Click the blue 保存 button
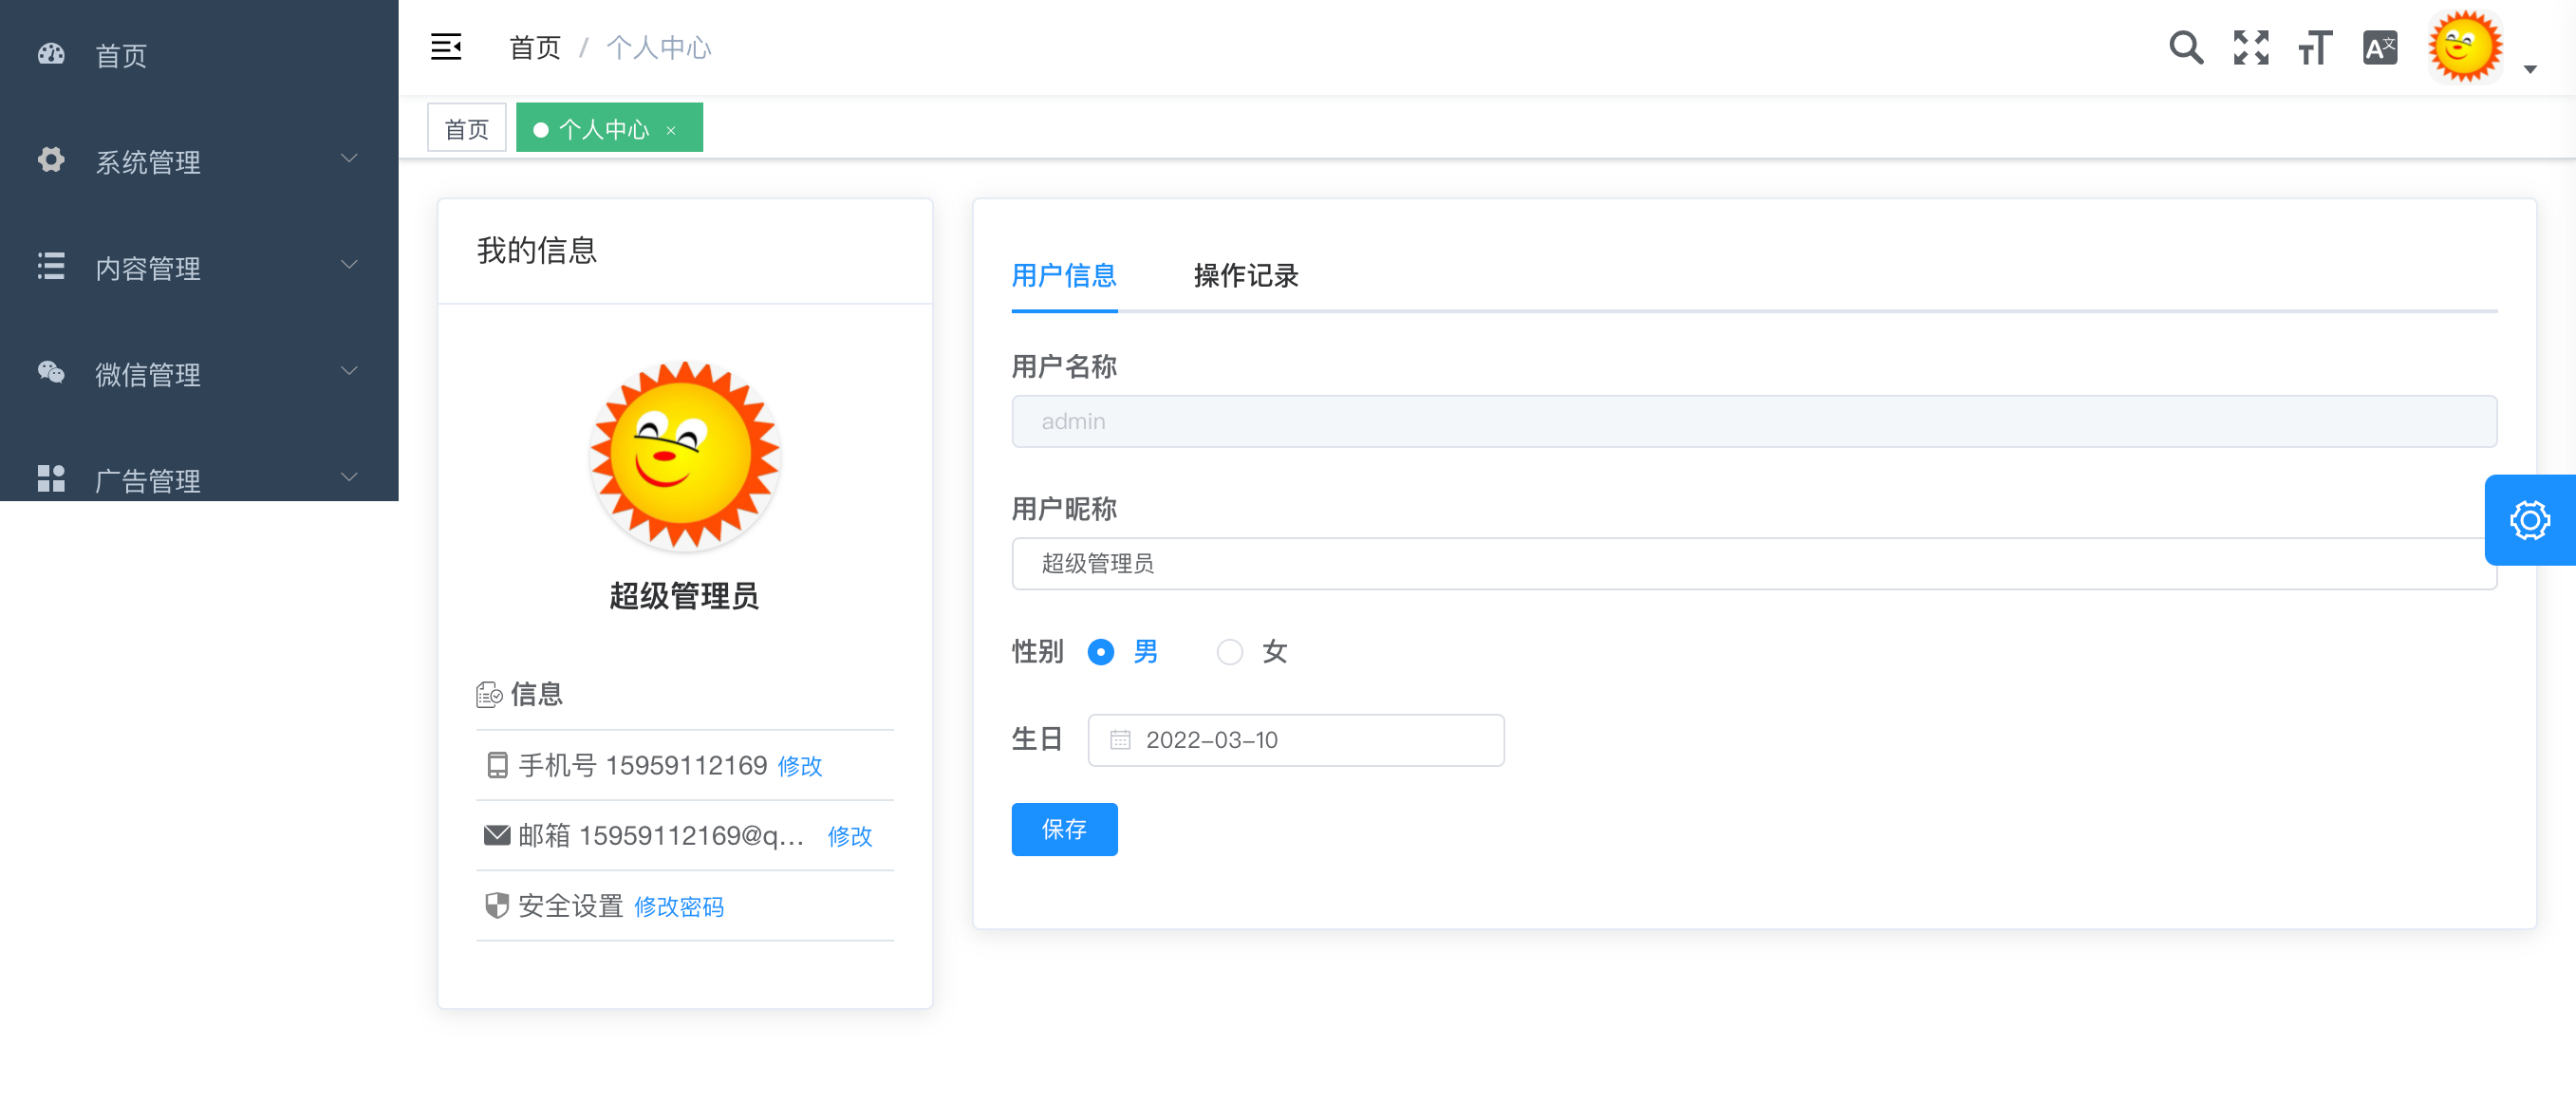 (1064, 829)
